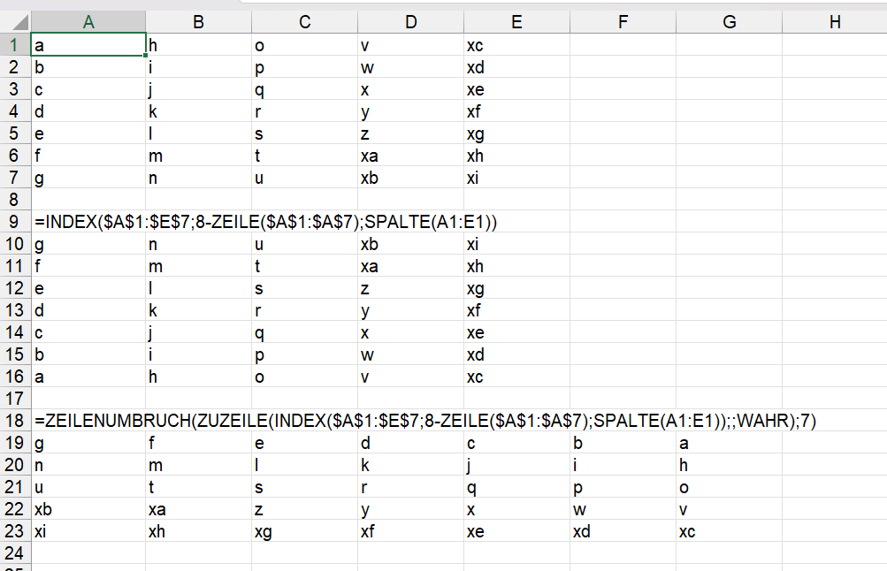Select cell D6 containing xa
887x571 pixels.
tap(410, 156)
